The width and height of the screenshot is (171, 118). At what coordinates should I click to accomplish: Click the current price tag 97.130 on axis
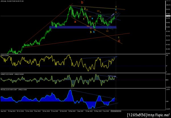(168, 16)
